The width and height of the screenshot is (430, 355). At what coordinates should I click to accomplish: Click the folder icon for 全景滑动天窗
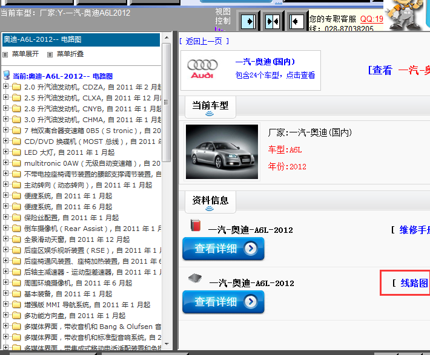[16, 239]
